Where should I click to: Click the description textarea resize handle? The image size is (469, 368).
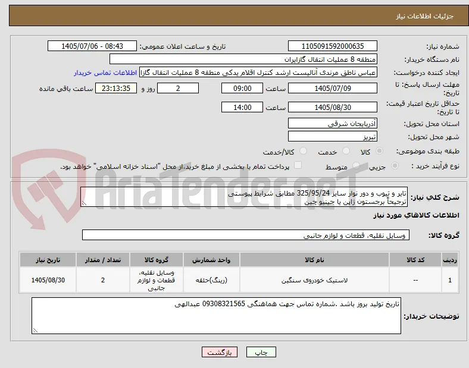84,203
